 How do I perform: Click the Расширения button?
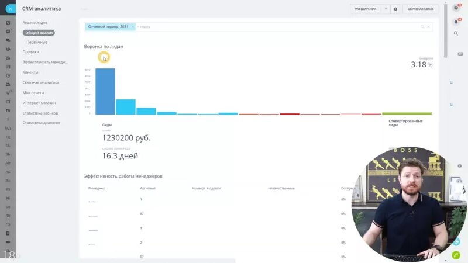pyautogui.click(x=366, y=9)
